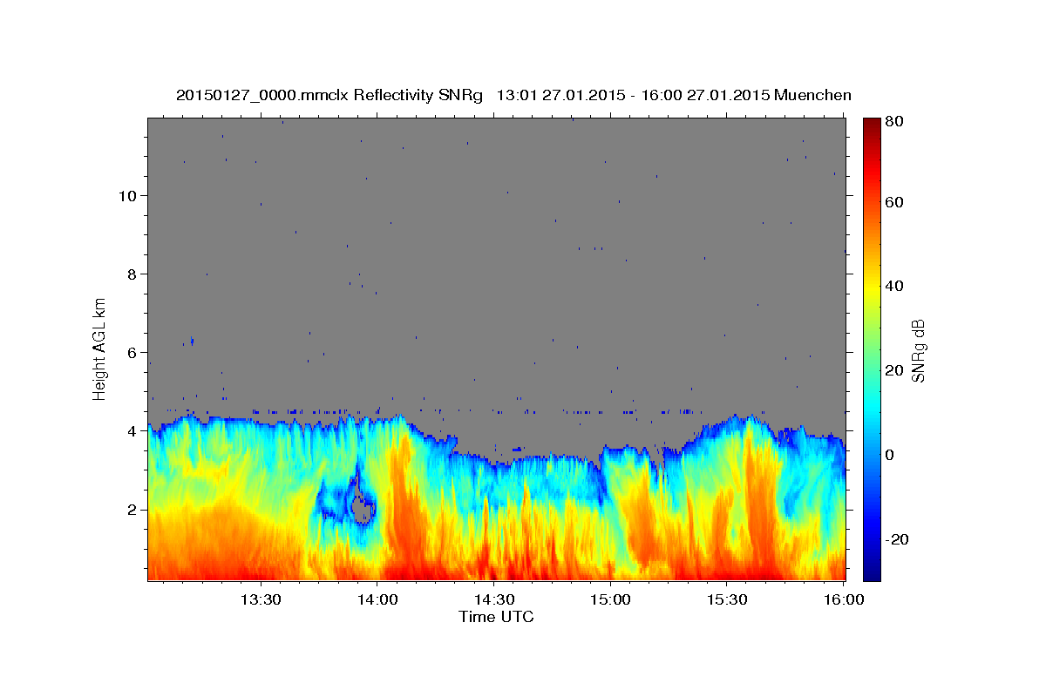Viewport: 1046px width, 697px height.
Task: Click the 'Time UTC' axis label
Action: pyautogui.click(x=496, y=617)
